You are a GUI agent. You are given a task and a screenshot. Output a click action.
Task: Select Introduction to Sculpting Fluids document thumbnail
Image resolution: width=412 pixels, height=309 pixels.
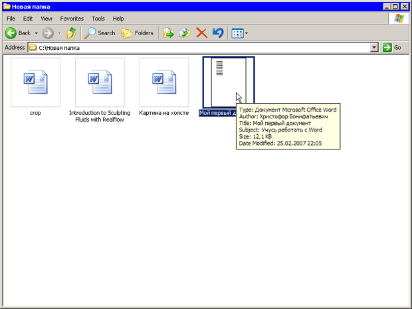[x=100, y=82]
